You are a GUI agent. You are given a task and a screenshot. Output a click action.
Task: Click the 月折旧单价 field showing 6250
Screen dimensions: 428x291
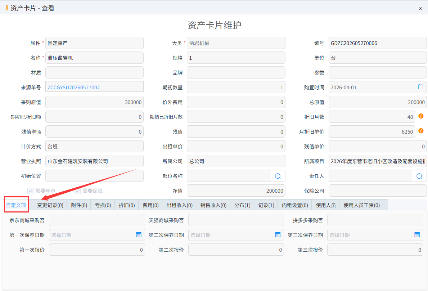tap(372, 131)
